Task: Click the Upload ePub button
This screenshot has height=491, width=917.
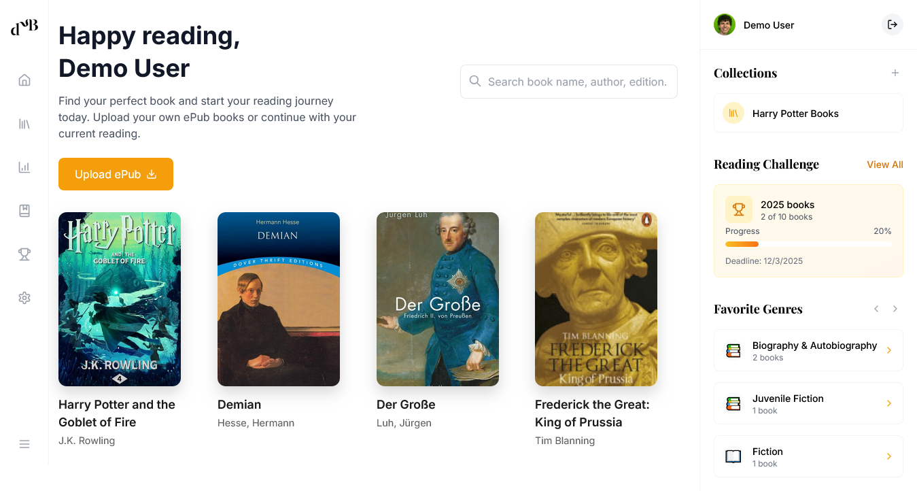Action: click(x=116, y=174)
